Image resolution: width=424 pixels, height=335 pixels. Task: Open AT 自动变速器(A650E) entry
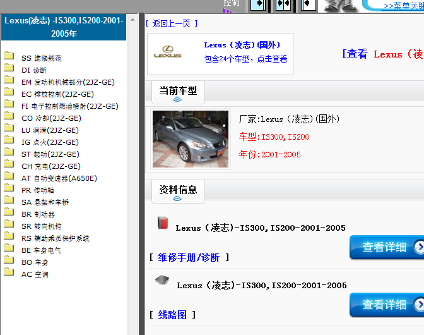point(59,178)
